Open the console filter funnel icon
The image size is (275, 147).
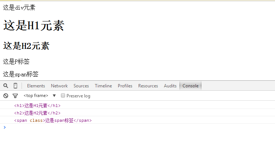click(x=15, y=96)
